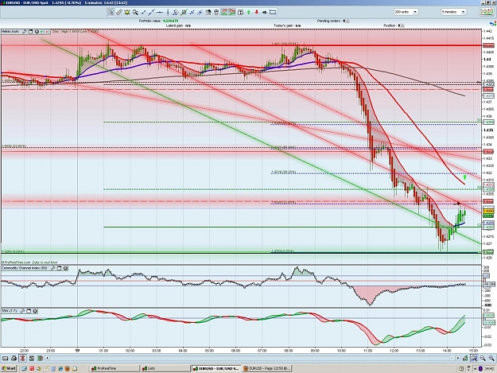Click the zoom-out magnifier at bottom right
Image resolution: width=497 pixels, height=373 pixels.
tap(491, 359)
